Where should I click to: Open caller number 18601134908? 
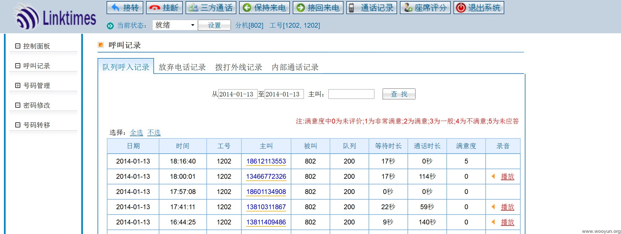(x=266, y=192)
